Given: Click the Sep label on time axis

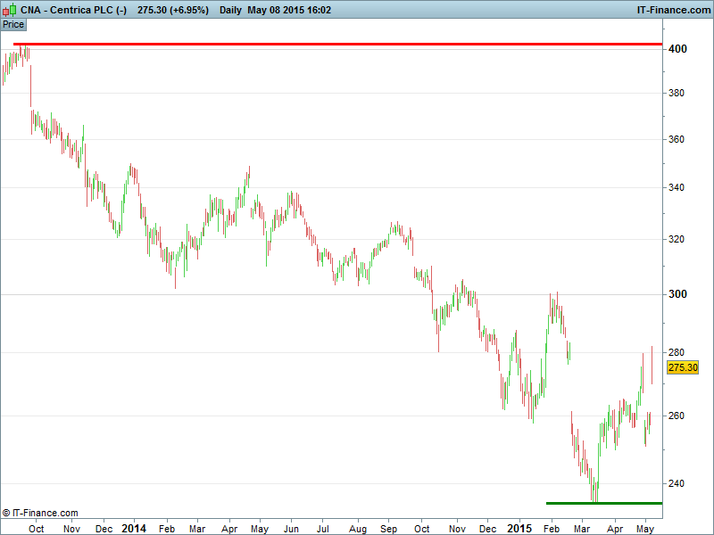Looking at the screenshot, I should (389, 528).
